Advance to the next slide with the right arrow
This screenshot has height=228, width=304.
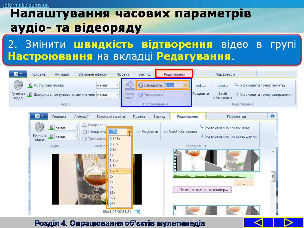pos(288,222)
